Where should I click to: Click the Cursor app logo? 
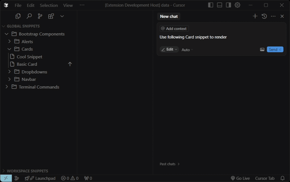pos(6,5)
